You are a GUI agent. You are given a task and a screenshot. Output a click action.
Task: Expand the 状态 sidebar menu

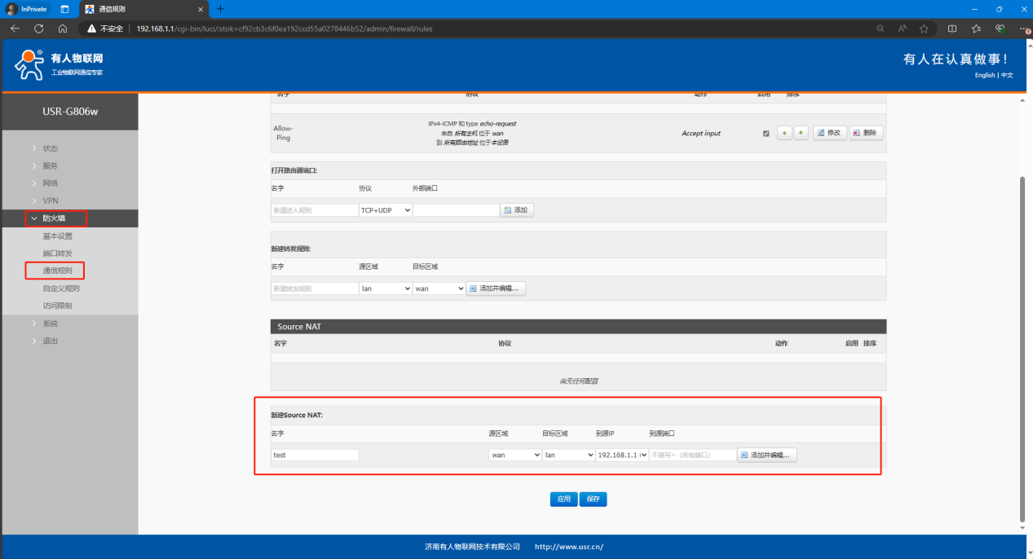coord(51,148)
